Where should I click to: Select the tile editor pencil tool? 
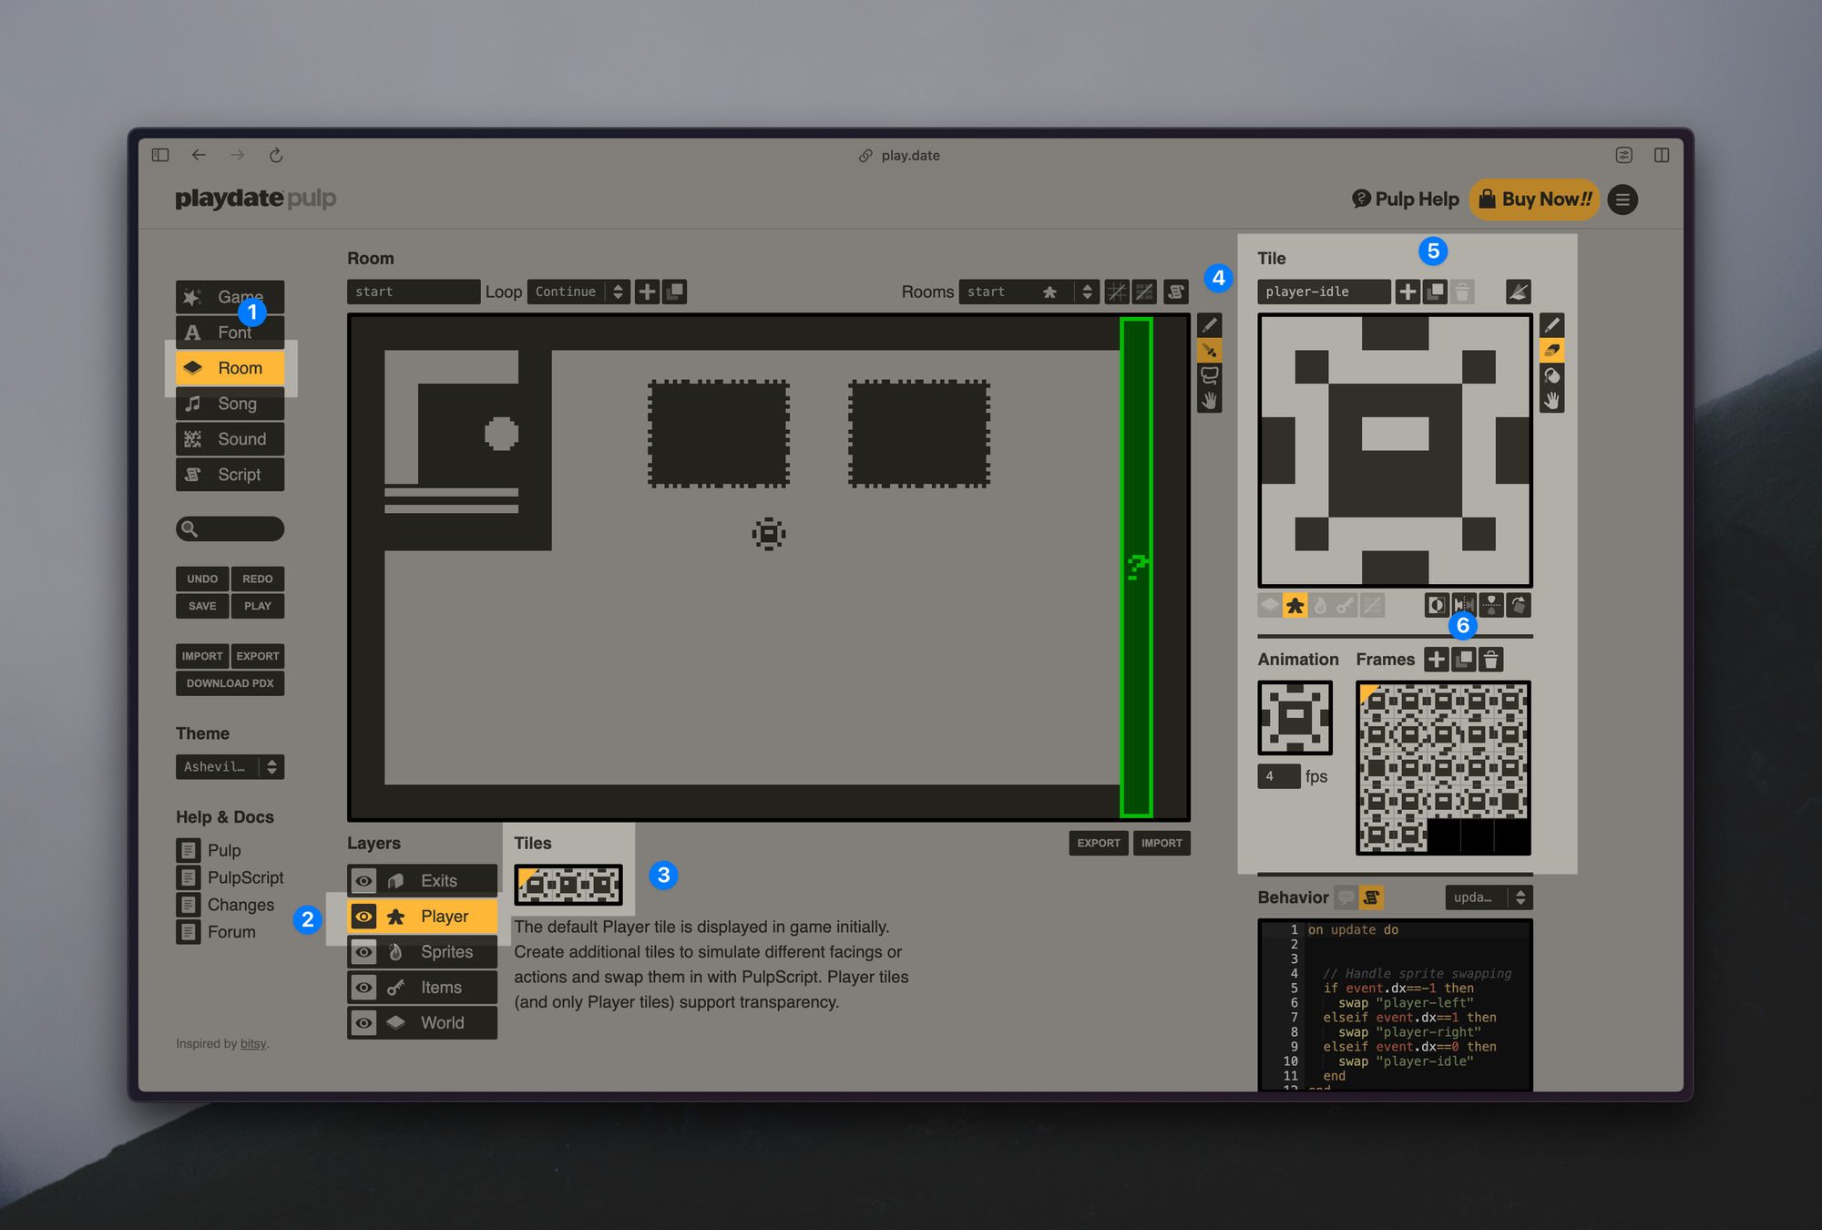coord(1551,325)
